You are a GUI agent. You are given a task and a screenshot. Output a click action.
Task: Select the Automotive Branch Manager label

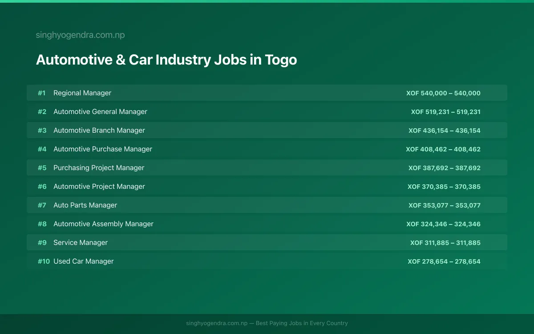(x=99, y=130)
